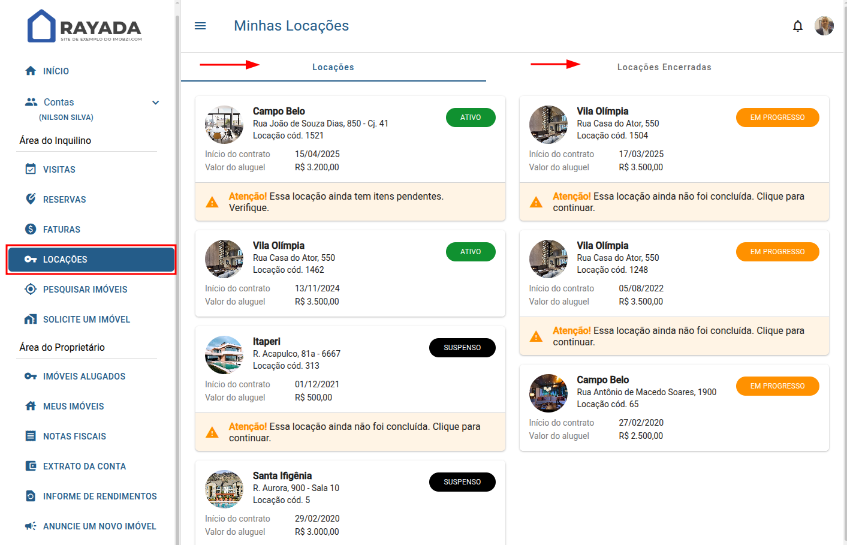847x545 pixels.
Task: Click the Locações key icon
Action: click(31, 259)
